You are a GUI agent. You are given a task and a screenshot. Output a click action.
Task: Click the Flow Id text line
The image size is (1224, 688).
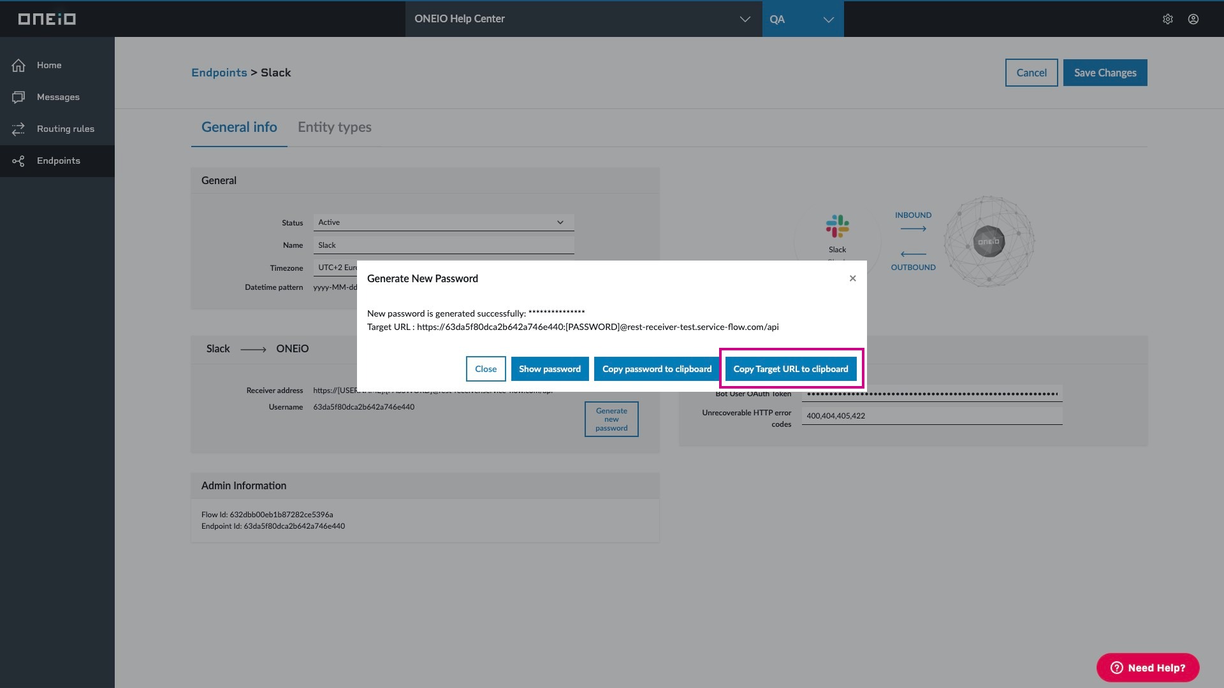pyautogui.click(x=267, y=515)
